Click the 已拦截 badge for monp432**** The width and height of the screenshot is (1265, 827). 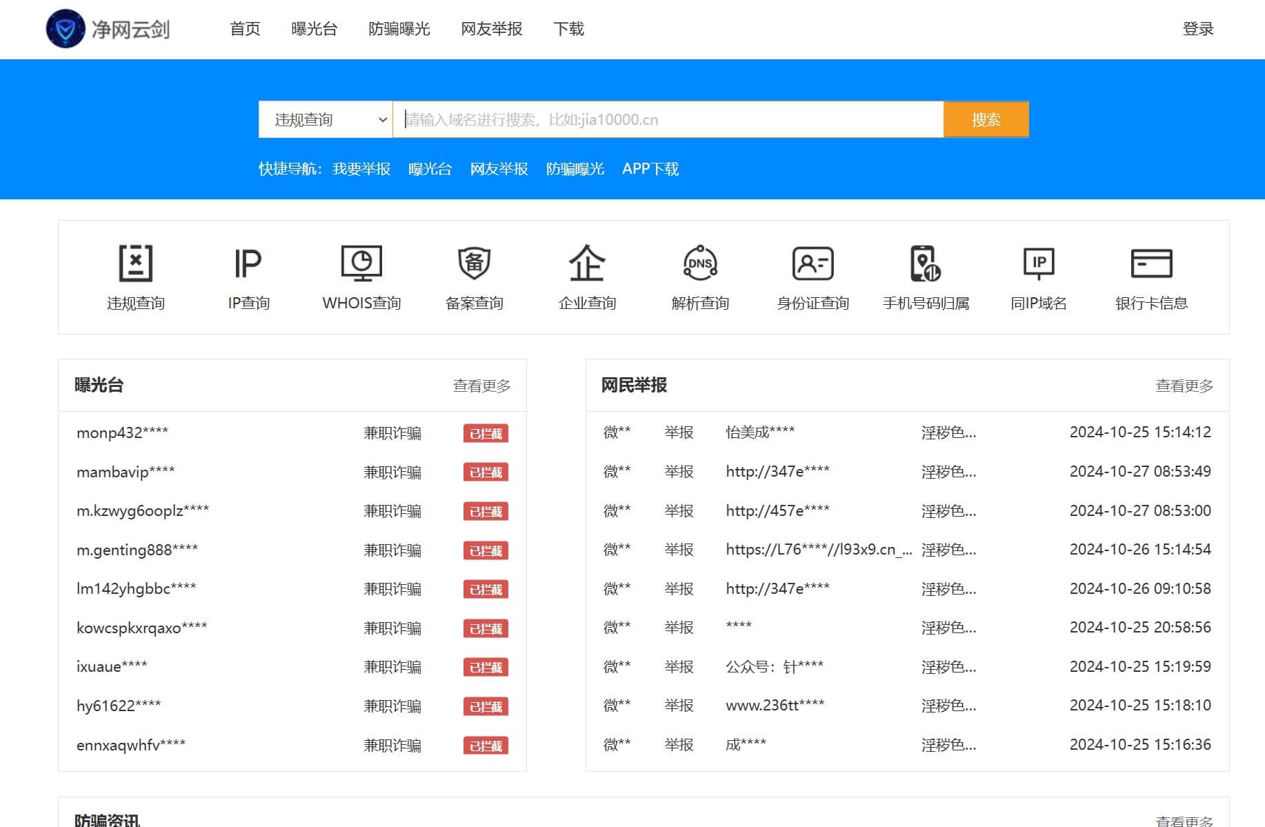click(486, 433)
